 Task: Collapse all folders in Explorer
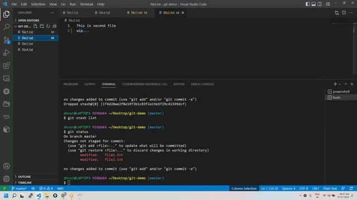pos(55,26)
